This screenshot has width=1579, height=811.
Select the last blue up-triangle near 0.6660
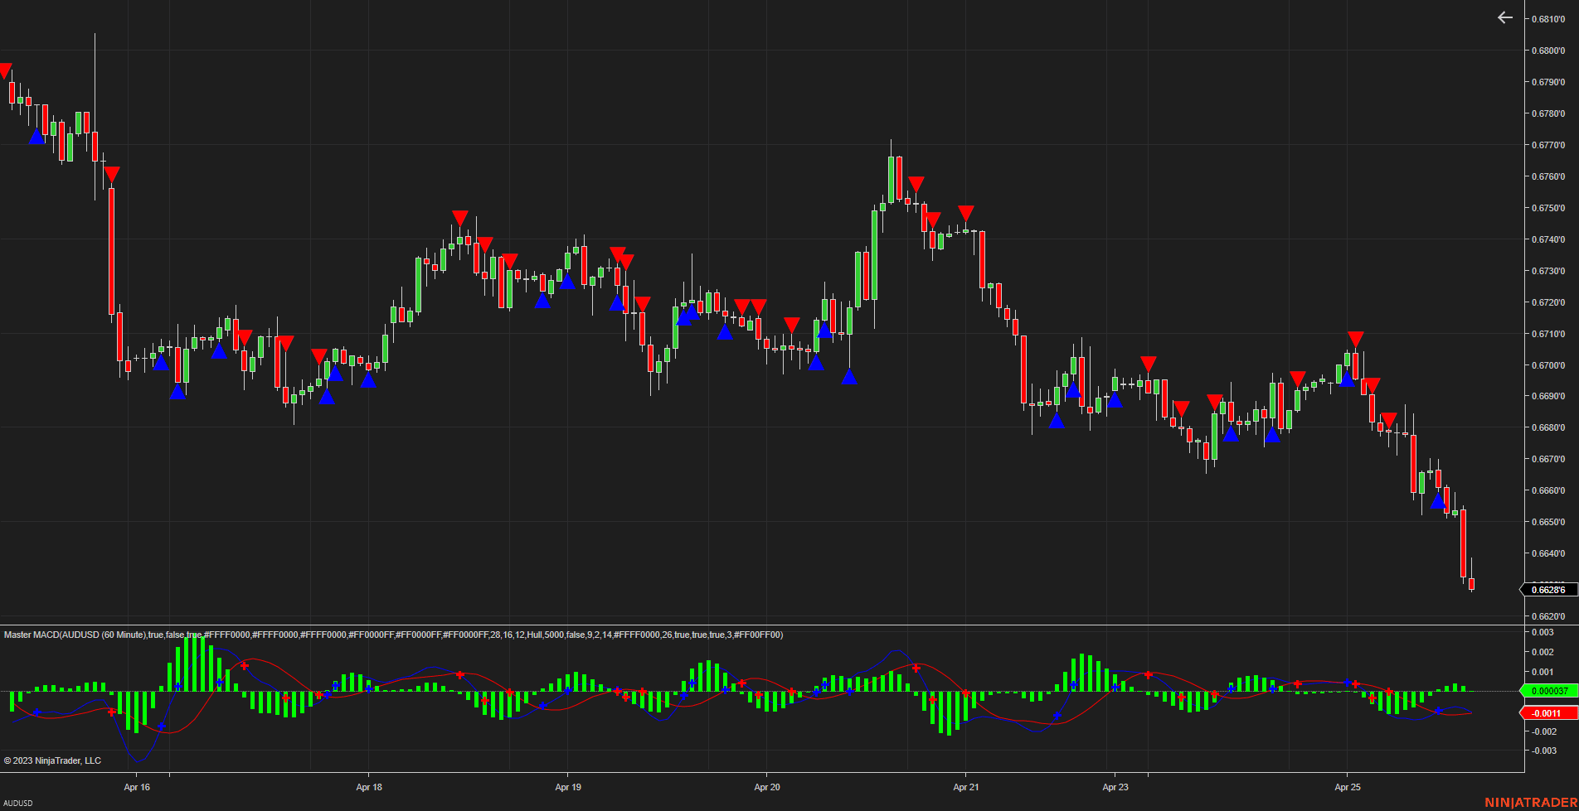(x=1438, y=500)
